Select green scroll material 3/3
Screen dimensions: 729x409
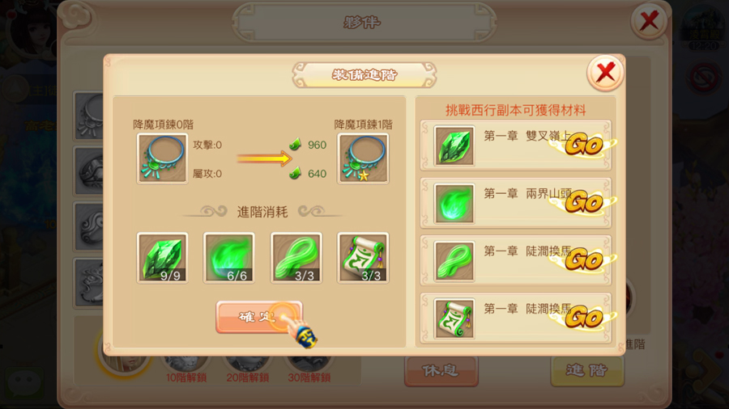click(363, 258)
